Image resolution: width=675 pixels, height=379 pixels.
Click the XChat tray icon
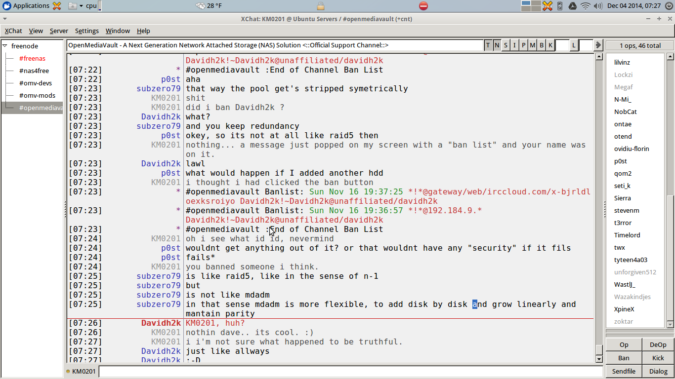pos(548,6)
